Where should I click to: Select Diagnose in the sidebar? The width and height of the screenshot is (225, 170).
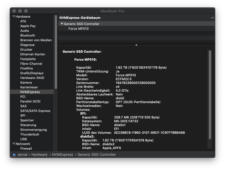coord(27,45)
